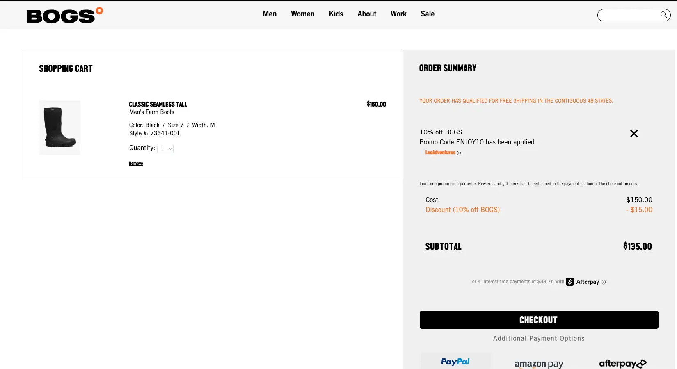
Task: Select afterpay payment option
Action: (x=622, y=363)
